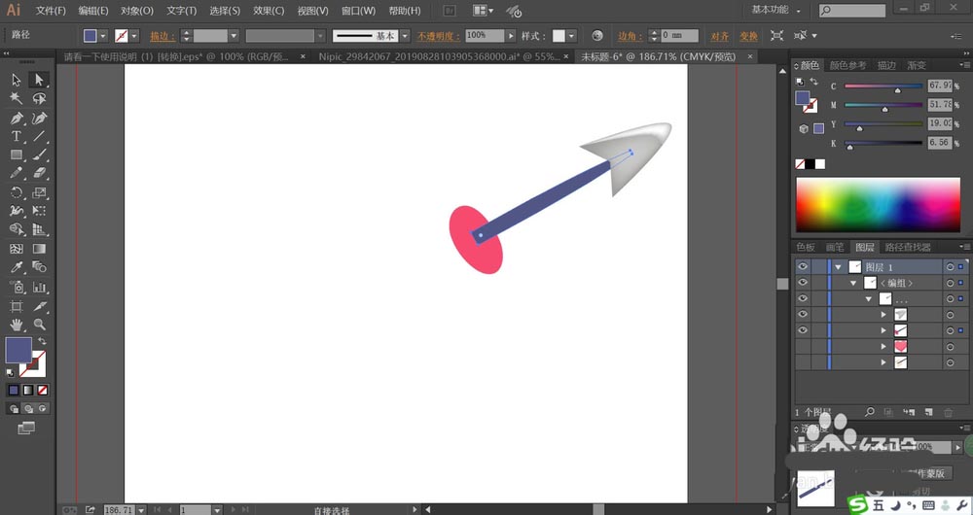Open the 窗口(W) menu
Screen dimensions: 973x515
click(x=358, y=11)
